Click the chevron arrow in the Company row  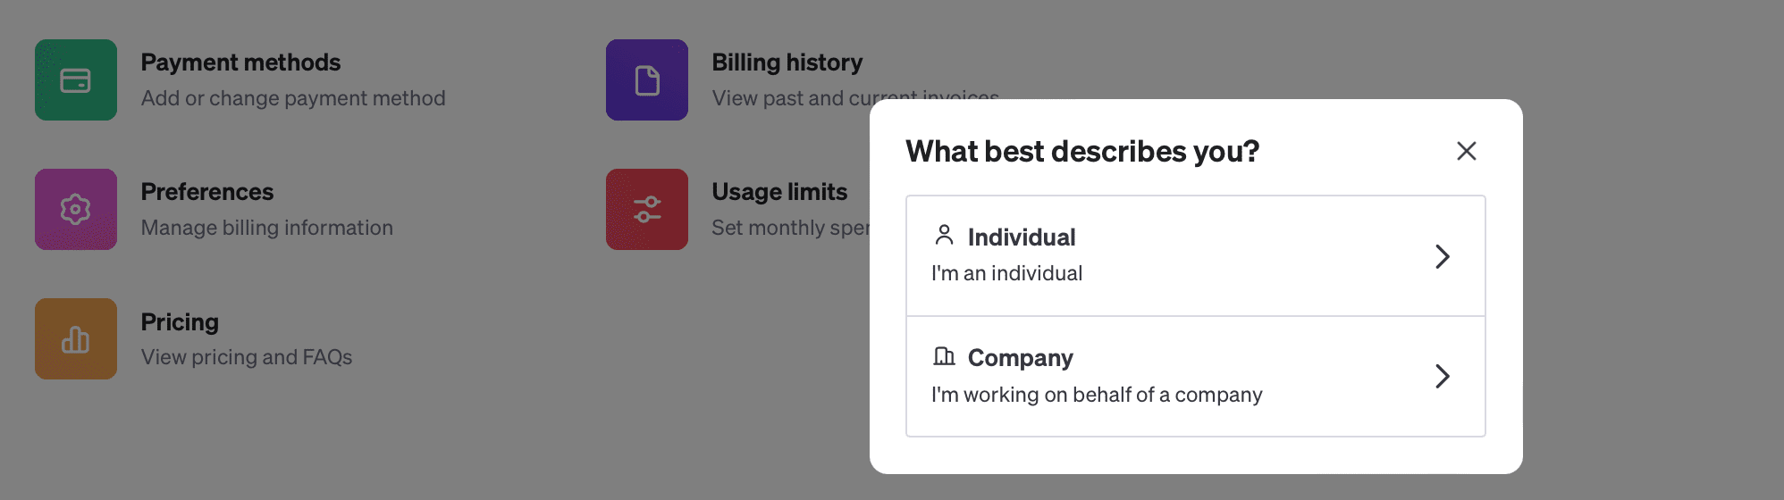[x=1442, y=376]
